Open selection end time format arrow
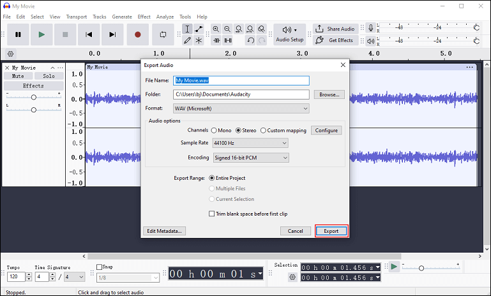 378,277
